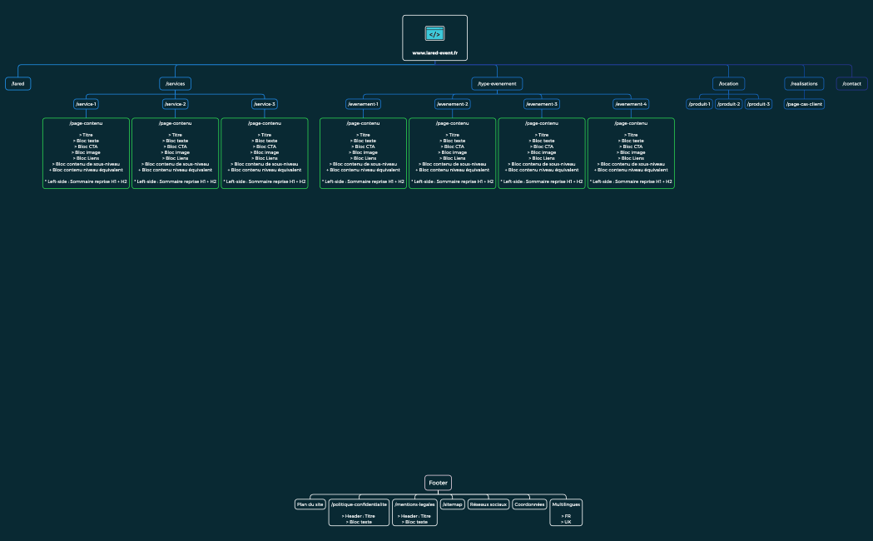The width and height of the screenshot is (873, 541).
Task: Select the /produit-2 node
Action: (x=727, y=103)
